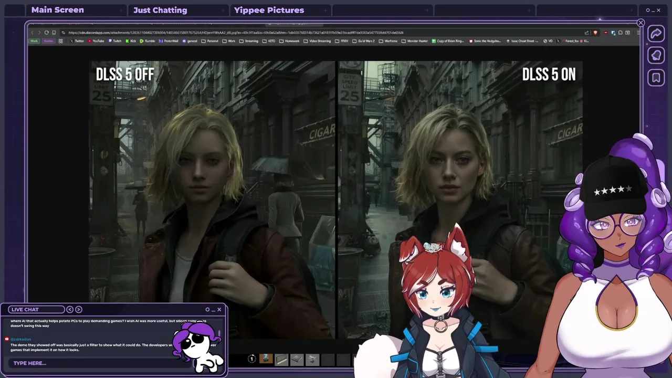Click the browser forward arrow
The height and width of the screenshot is (378, 672).
[39, 33]
